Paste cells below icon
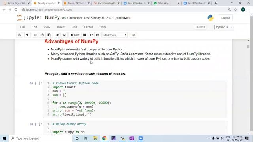This screenshot has height=142, width=253. coord(49,35)
